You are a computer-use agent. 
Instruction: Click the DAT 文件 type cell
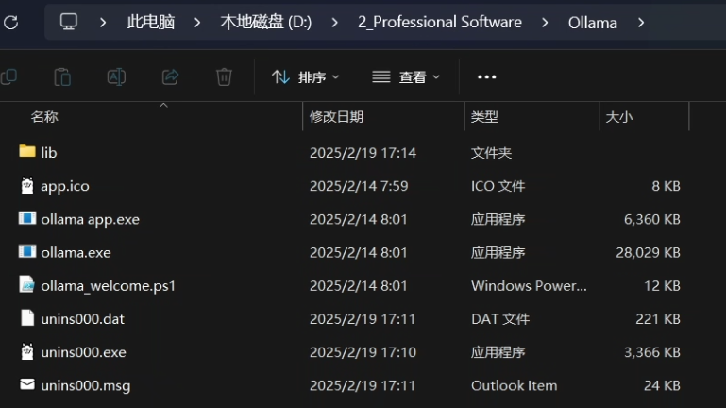500,319
